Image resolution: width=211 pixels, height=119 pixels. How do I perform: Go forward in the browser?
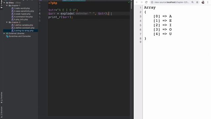click(x=141, y=2)
